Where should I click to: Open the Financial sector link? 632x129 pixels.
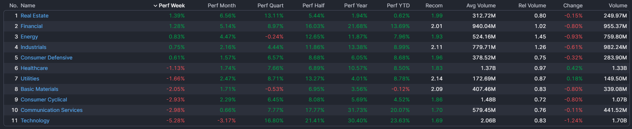[x=31, y=26]
